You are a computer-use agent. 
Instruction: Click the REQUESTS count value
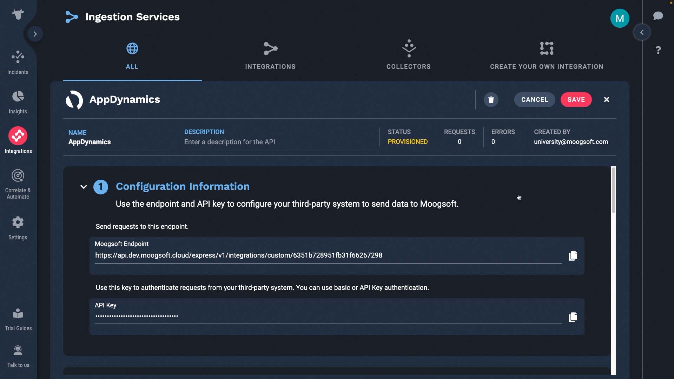tap(460, 142)
